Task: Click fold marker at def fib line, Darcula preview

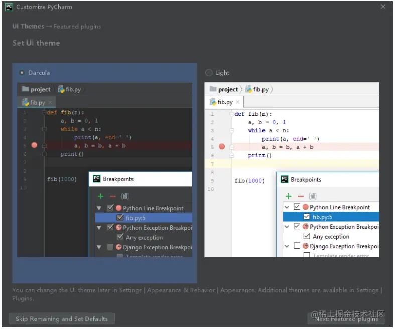Action: [44, 112]
